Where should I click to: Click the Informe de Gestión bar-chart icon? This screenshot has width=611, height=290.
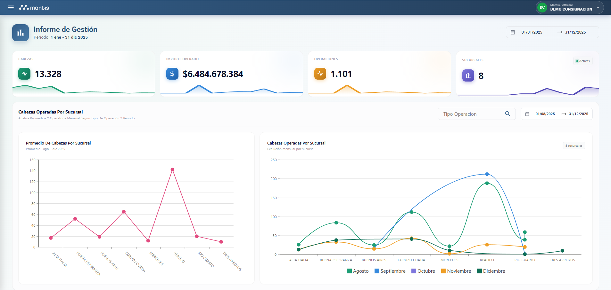pos(21,33)
